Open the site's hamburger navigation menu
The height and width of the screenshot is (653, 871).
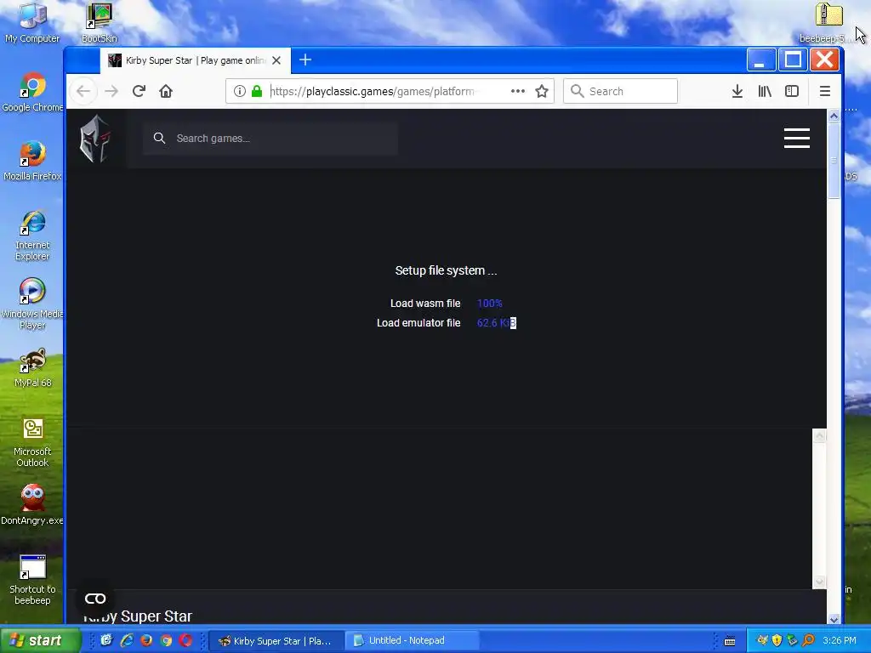tap(796, 139)
